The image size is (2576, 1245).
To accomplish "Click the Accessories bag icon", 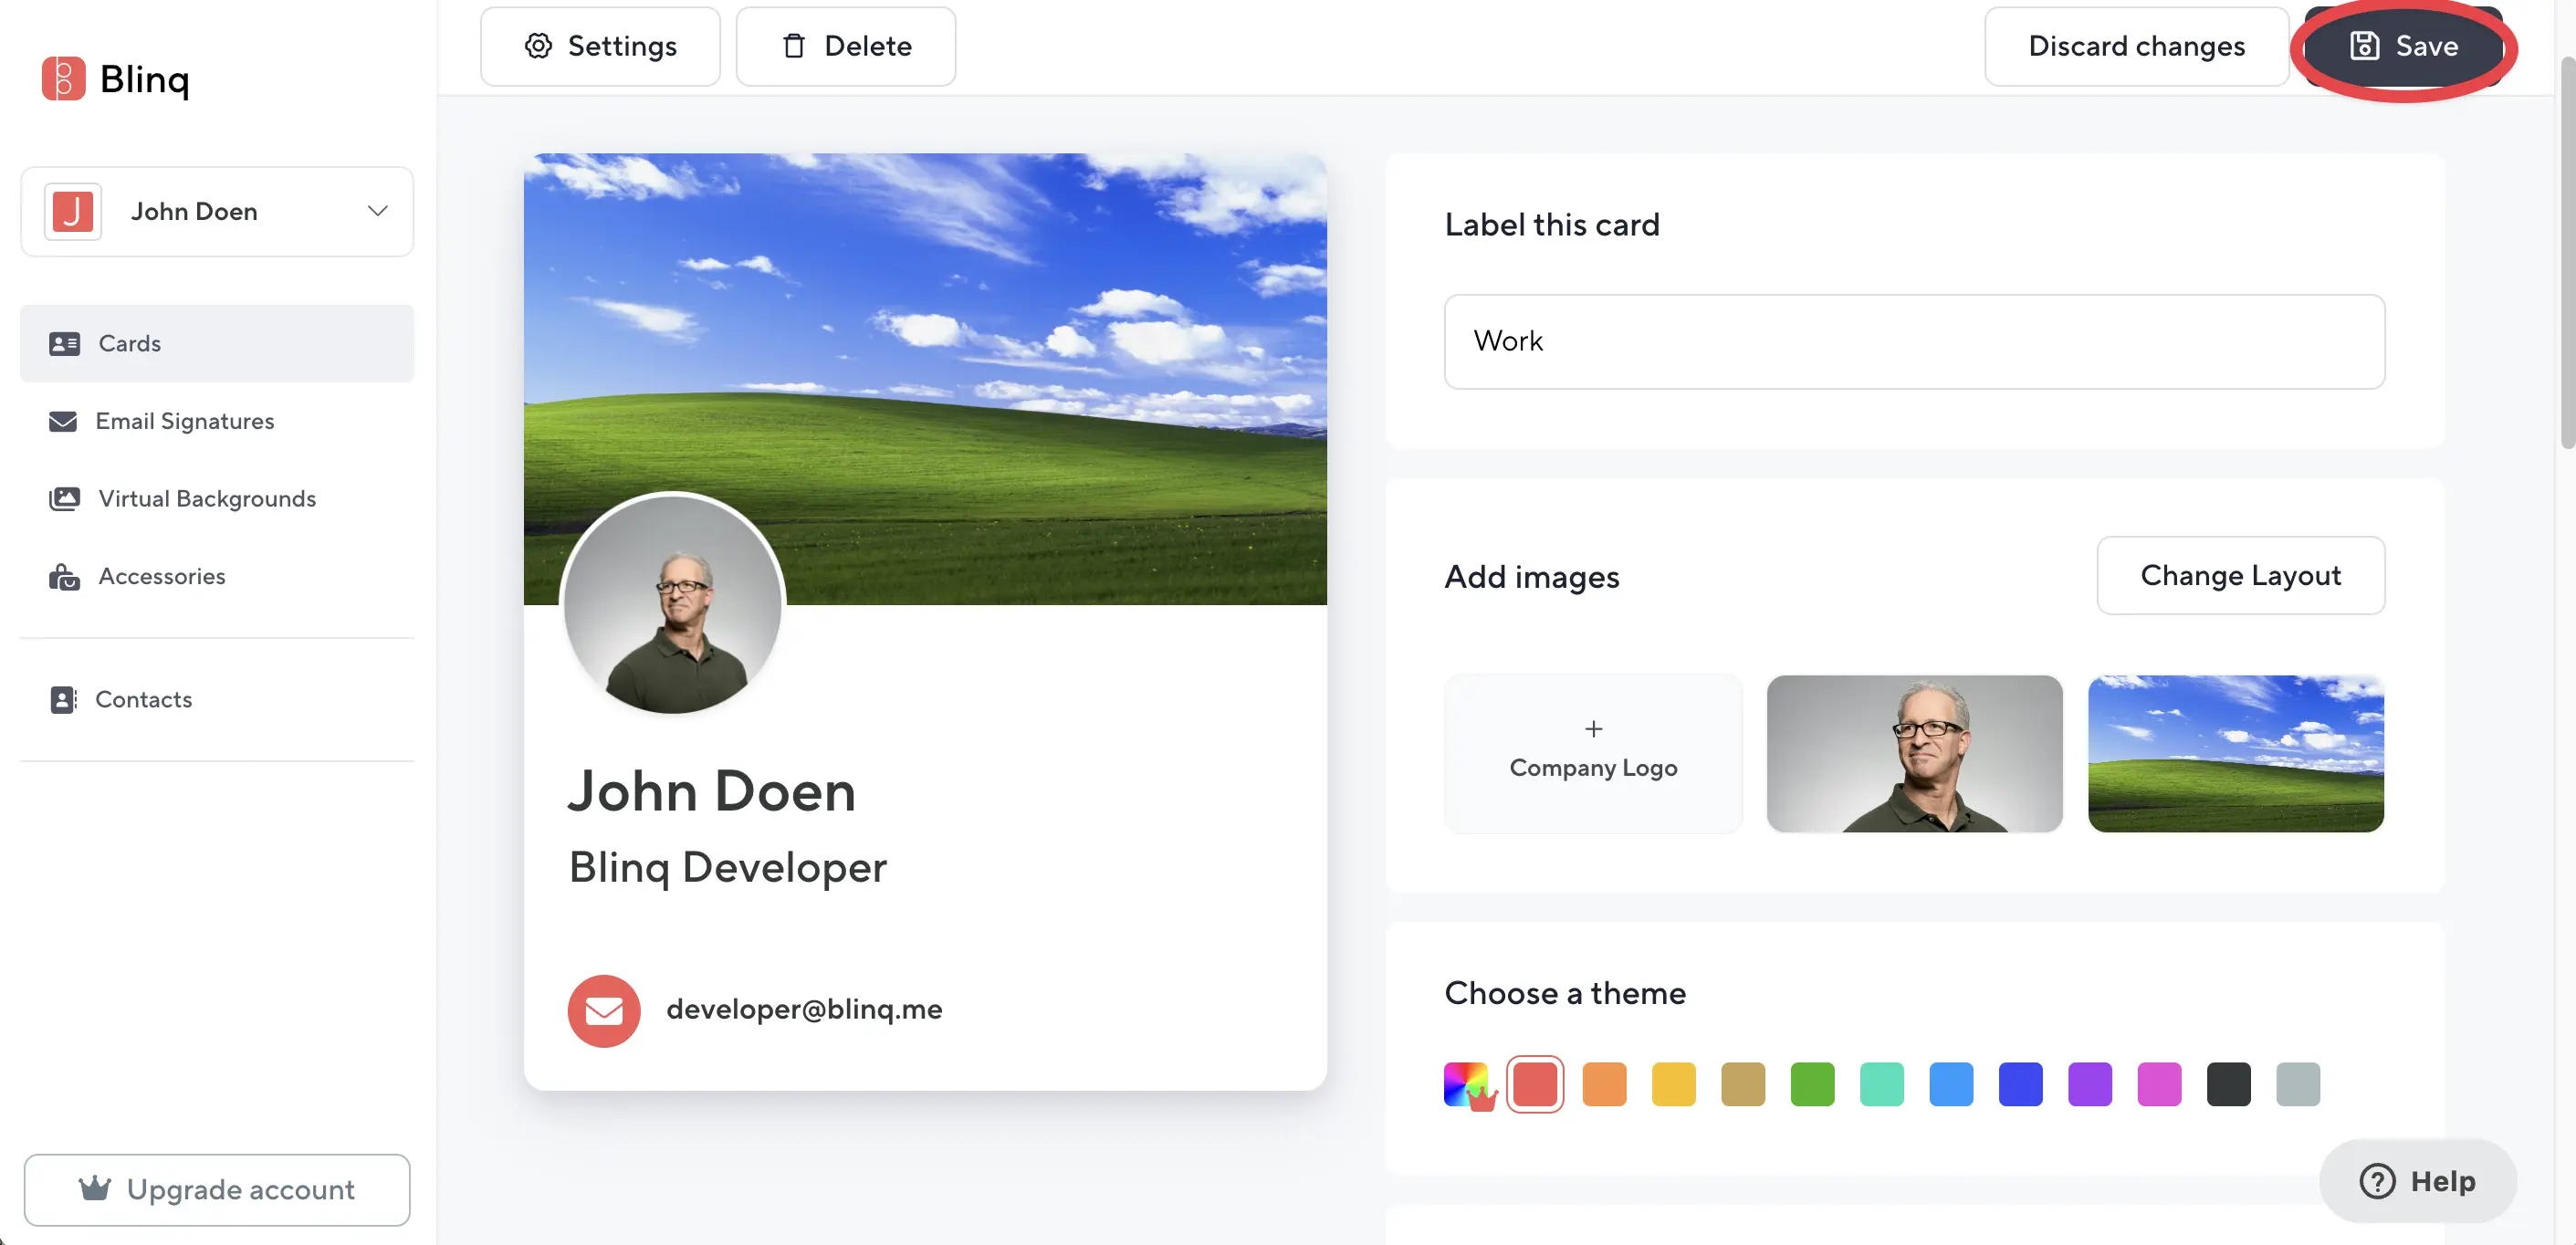I will click(64, 576).
